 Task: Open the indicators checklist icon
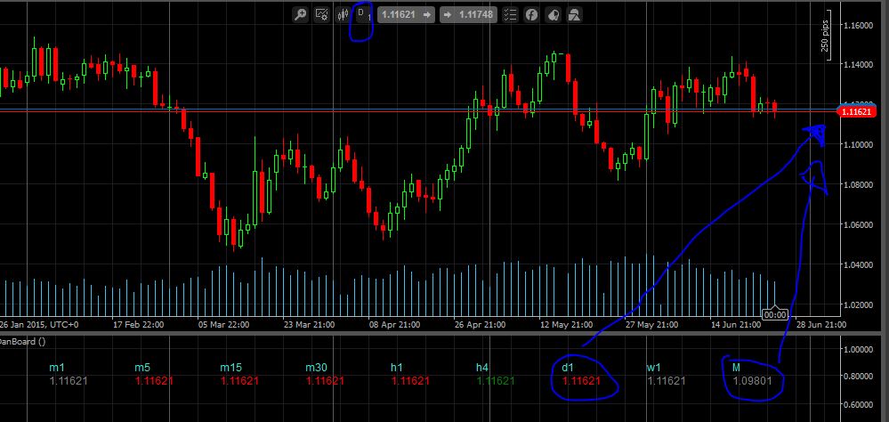(510, 14)
